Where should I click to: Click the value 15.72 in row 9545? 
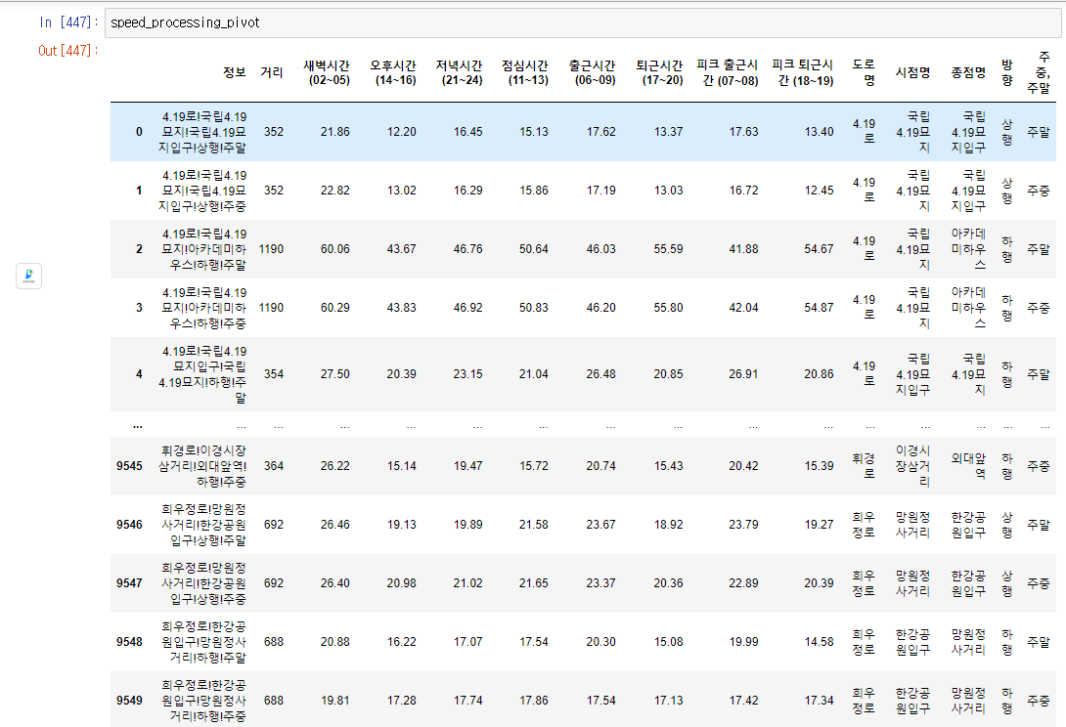(x=534, y=465)
